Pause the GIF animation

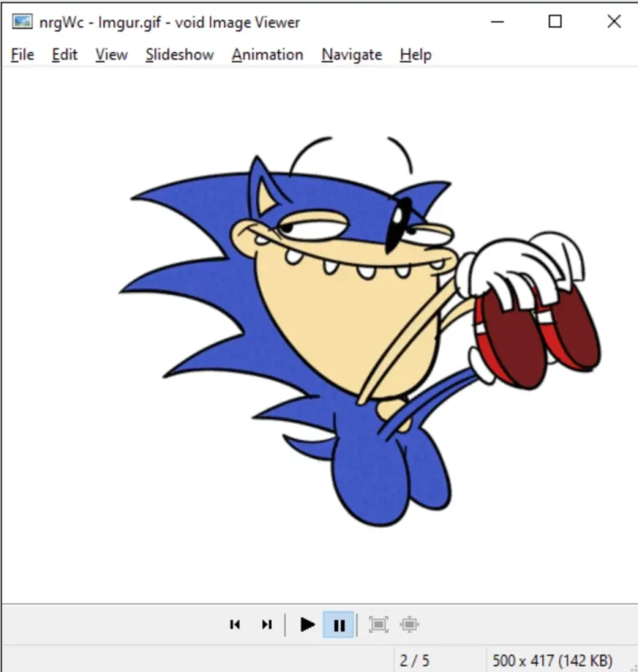338,624
